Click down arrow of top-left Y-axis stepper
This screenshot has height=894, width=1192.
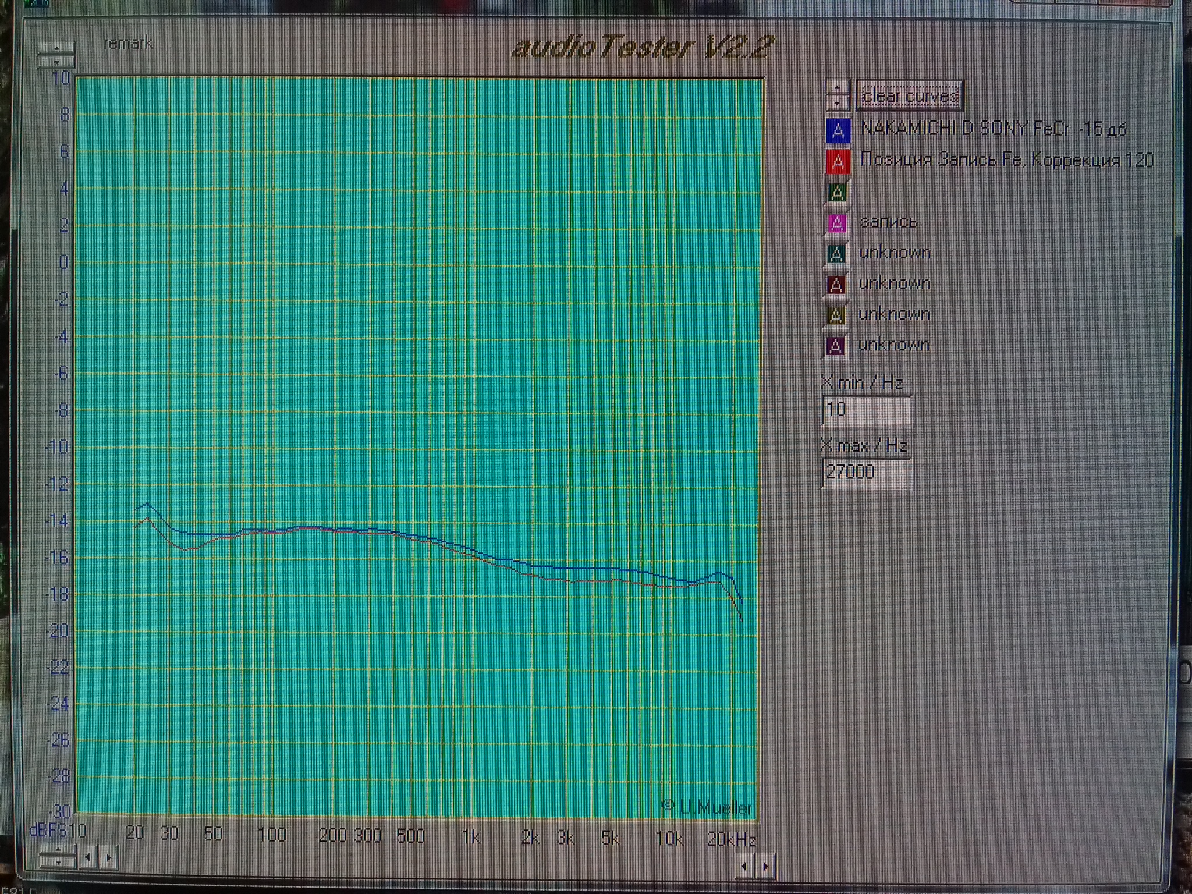pyautogui.click(x=56, y=61)
